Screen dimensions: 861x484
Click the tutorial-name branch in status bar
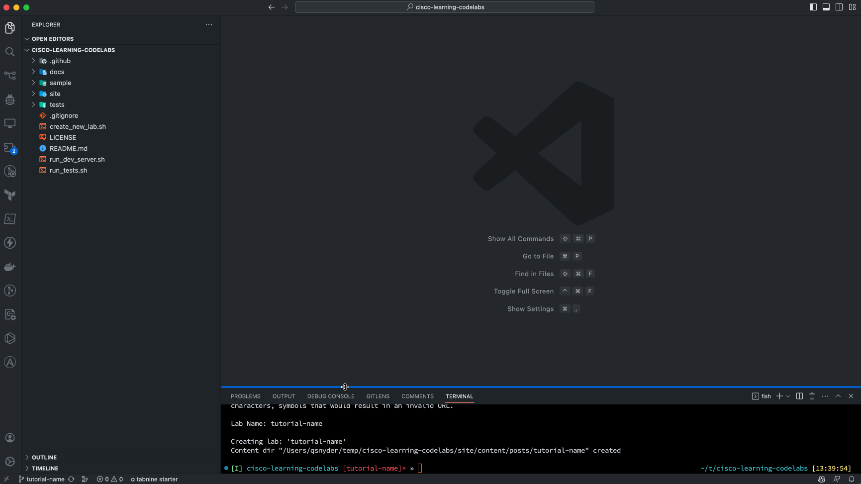[41, 479]
